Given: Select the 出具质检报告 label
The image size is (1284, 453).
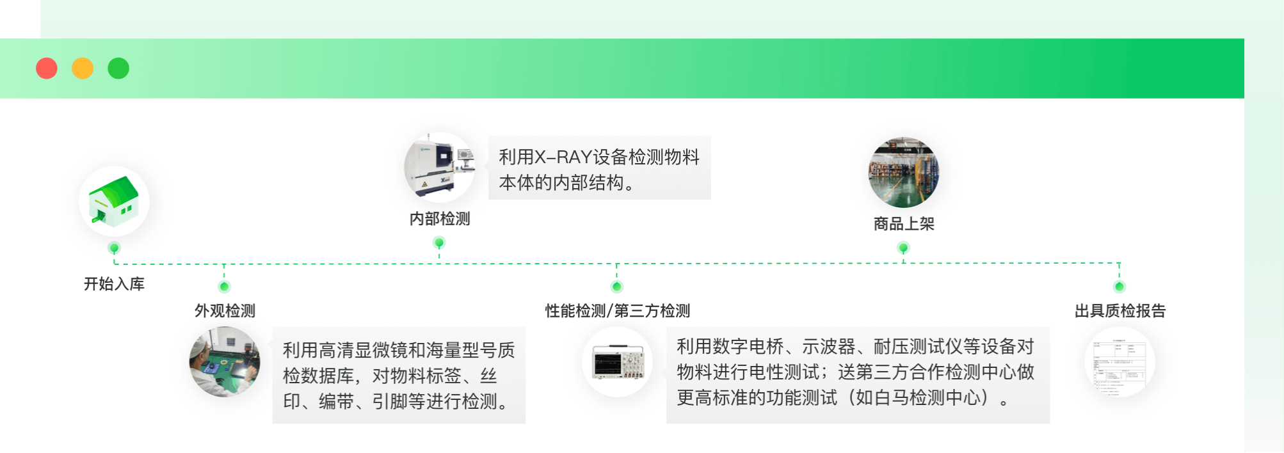Looking at the screenshot, I should pos(1120,311).
